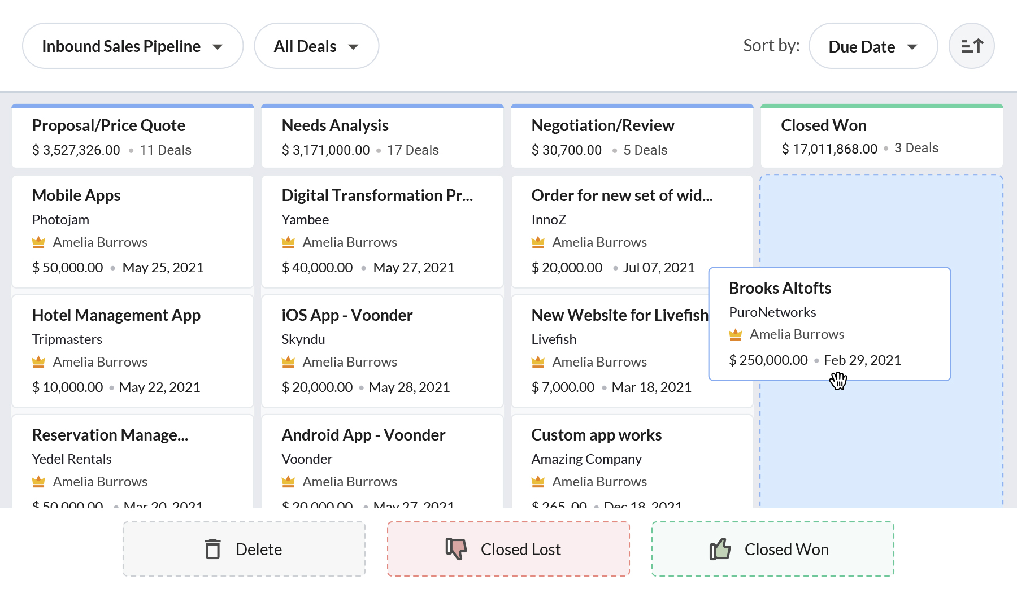
Task: Open the Hotel Management App deal
Action: [116, 315]
